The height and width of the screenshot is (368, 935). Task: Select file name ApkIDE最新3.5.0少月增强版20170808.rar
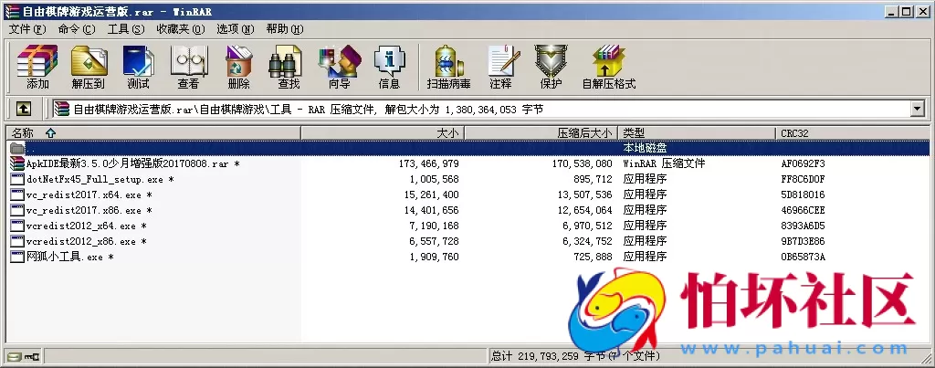(129, 163)
